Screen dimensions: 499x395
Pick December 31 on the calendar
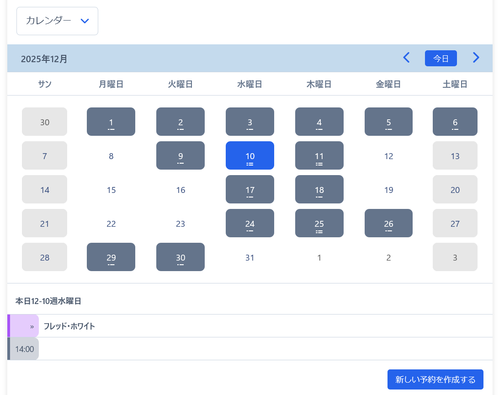pyautogui.click(x=249, y=257)
